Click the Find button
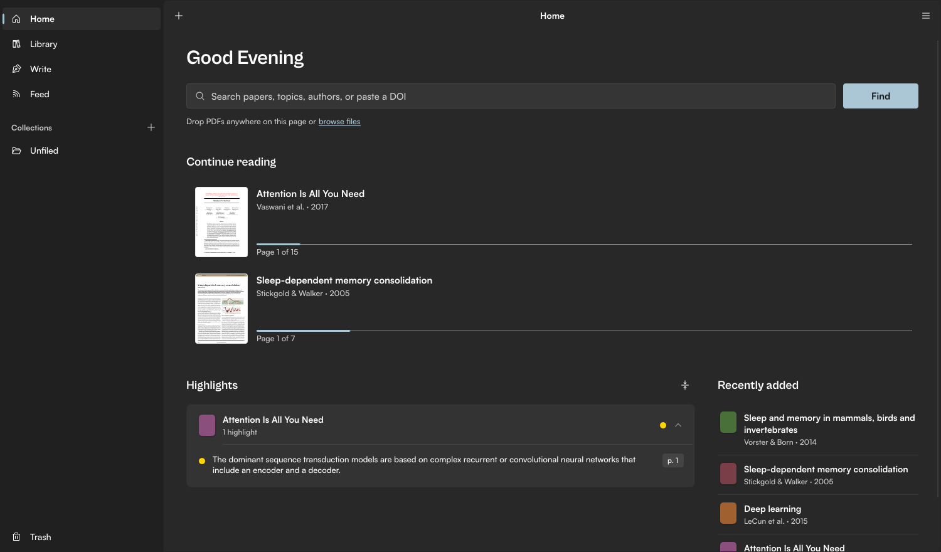Image resolution: width=941 pixels, height=552 pixels. click(x=881, y=96)
